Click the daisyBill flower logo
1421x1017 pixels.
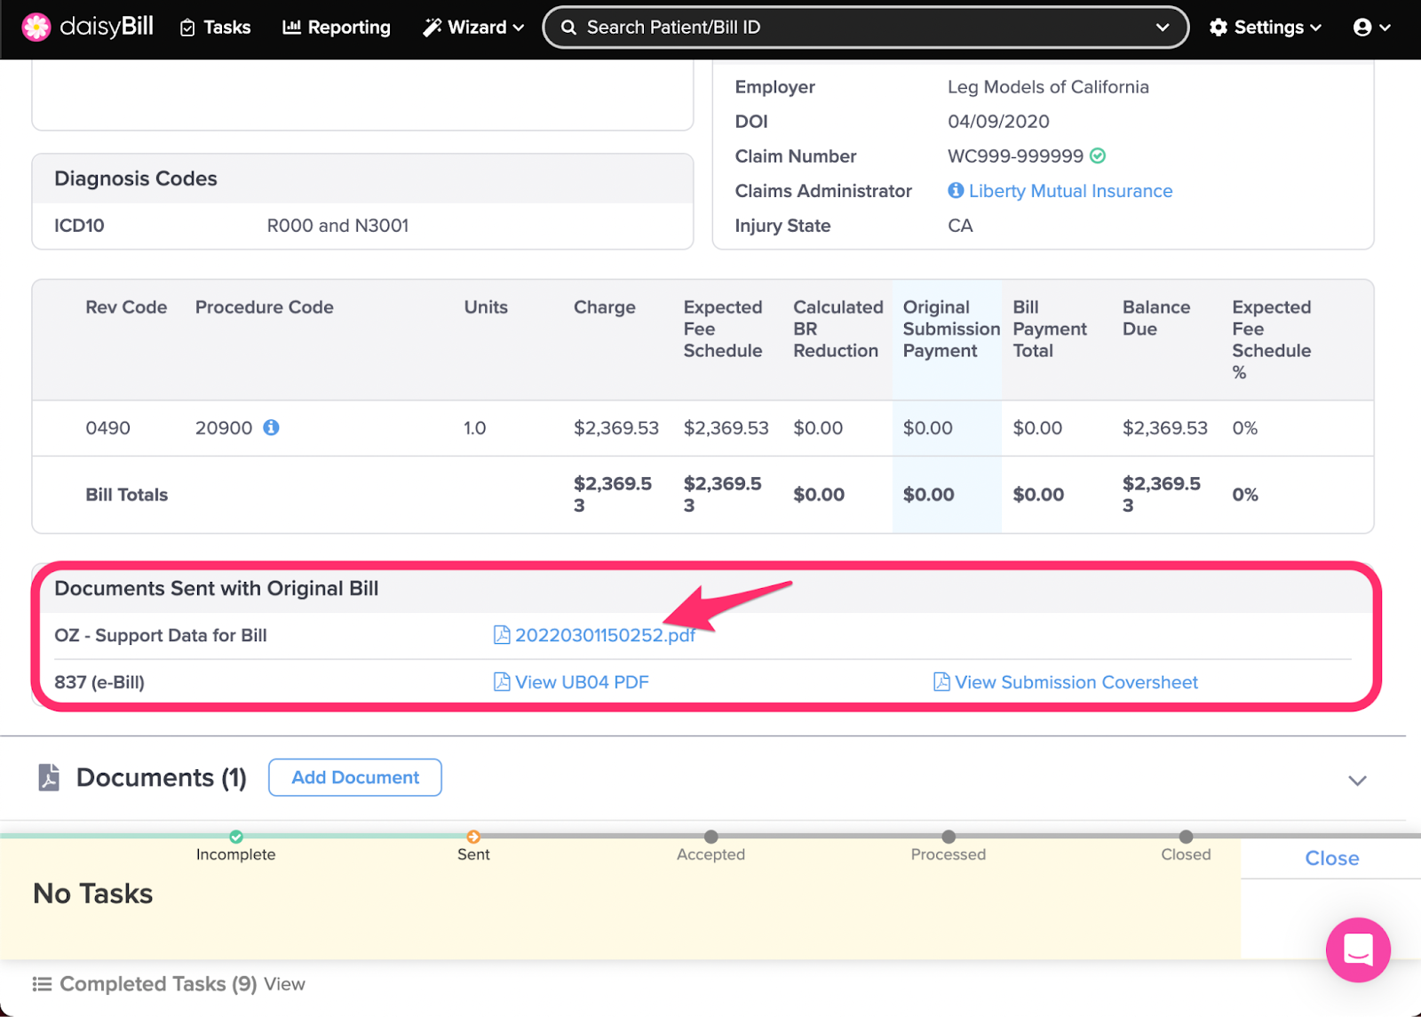(x=36, y=28)
